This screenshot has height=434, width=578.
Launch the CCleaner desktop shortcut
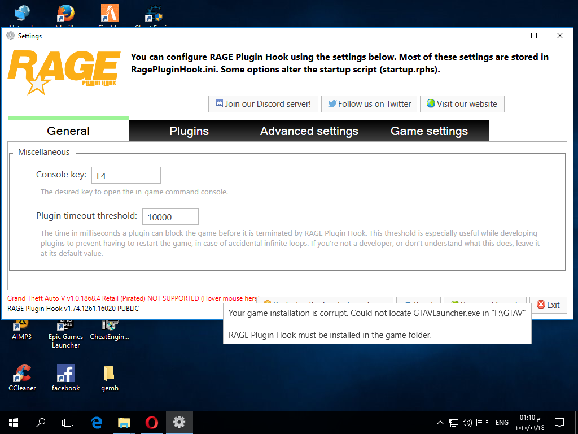click(22, 377)
